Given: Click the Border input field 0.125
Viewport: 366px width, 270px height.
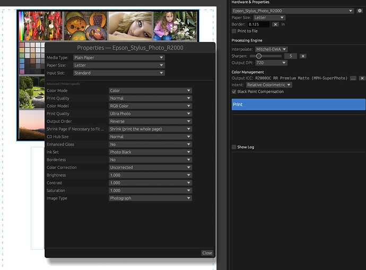Looking at the screenshot, I should coord(259,24).
